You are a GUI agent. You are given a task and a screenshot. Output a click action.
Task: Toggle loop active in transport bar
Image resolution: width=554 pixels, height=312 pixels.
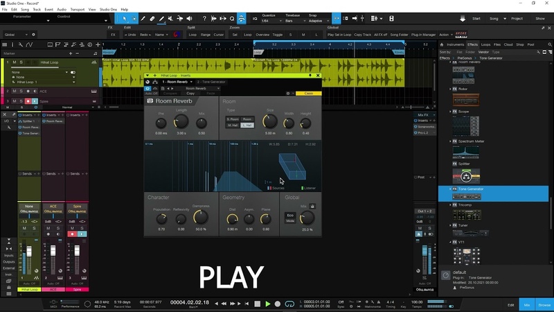tap(289, 304)
